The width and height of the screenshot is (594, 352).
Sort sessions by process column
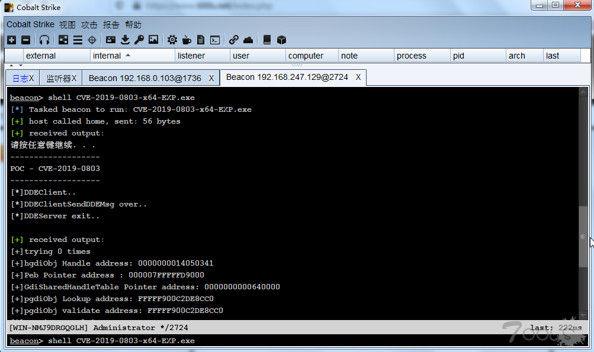[422, 56]
